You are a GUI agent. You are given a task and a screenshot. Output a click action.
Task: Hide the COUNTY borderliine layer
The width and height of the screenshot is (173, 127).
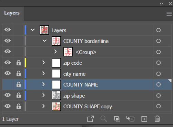pyautogui.click(x=8, y=40)
